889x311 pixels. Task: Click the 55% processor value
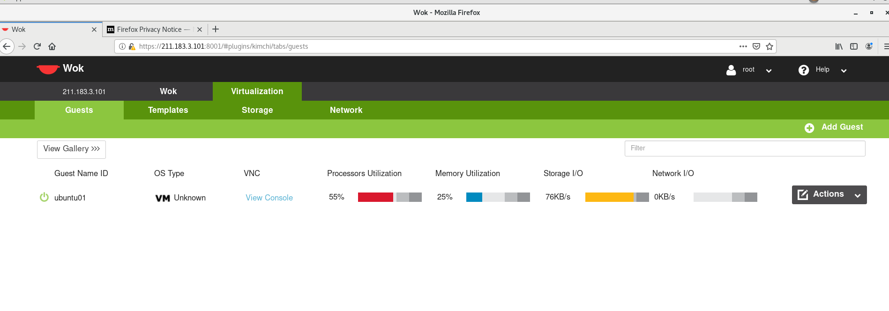(x=336, y=197)
